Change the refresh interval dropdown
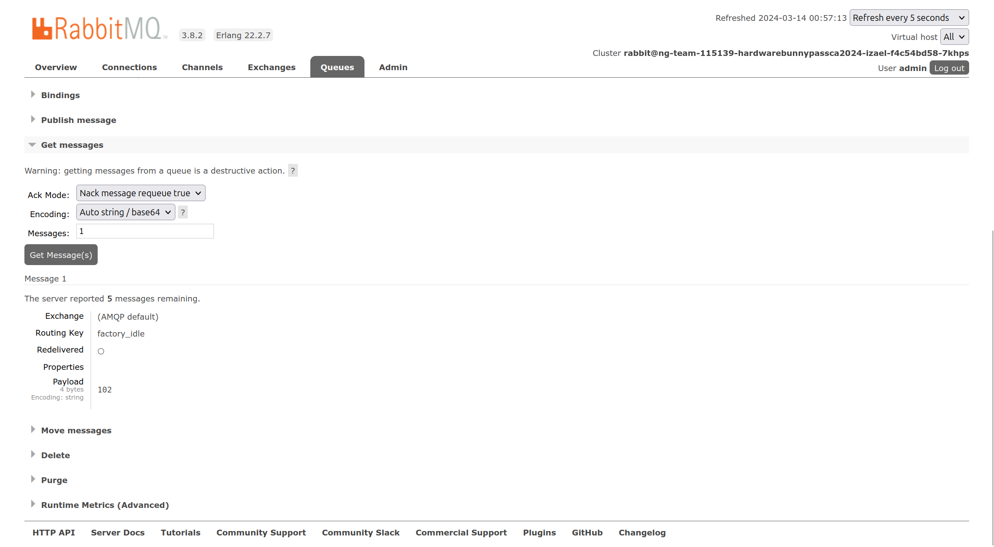994x547 pixels. coord(909,18)
